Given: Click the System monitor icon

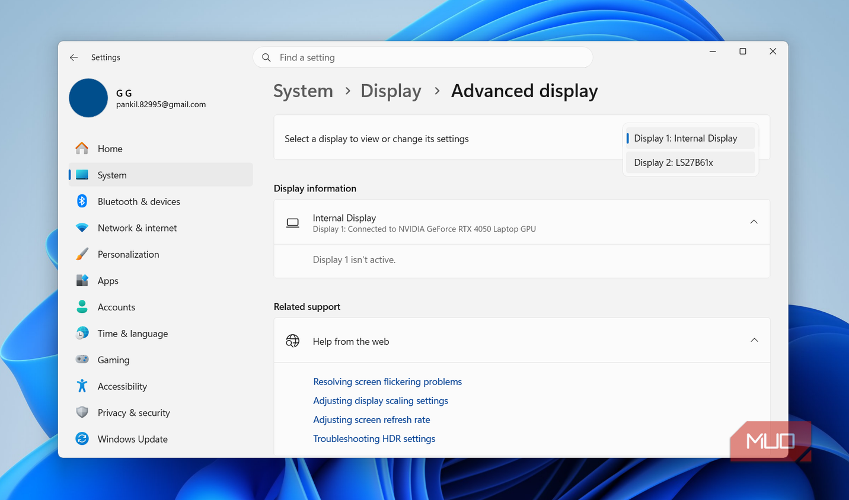Looking at the screenshot, I should click(82, 175).
